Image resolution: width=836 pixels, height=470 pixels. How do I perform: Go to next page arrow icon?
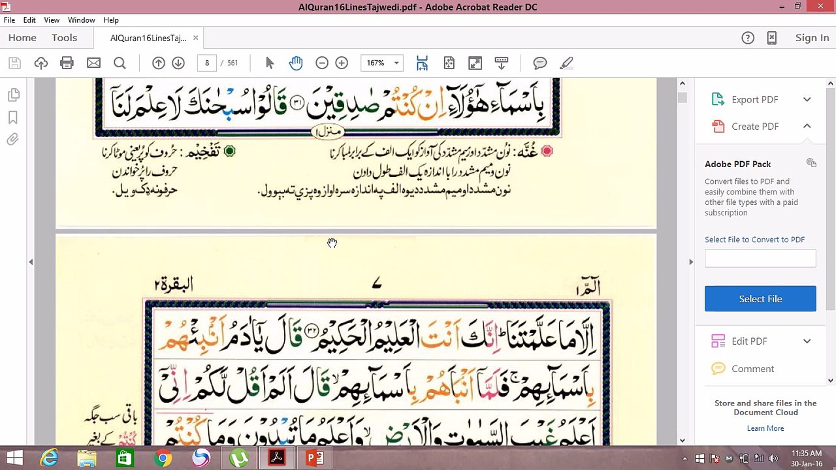178,63
